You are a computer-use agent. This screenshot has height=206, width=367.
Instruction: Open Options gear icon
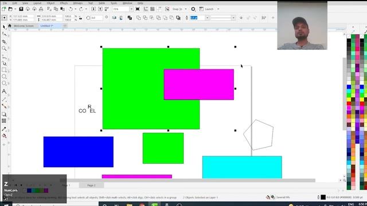[x=193, y=9]
